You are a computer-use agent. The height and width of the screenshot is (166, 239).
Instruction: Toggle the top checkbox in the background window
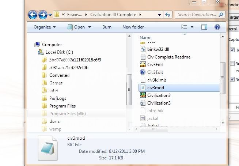coord(232,50)
